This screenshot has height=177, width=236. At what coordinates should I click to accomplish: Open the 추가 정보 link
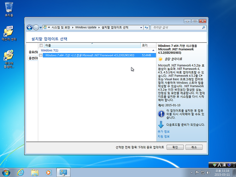164,132
